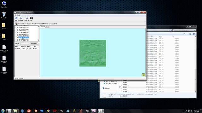Select the highlighted tree entry [210

(x=24, y=37)
